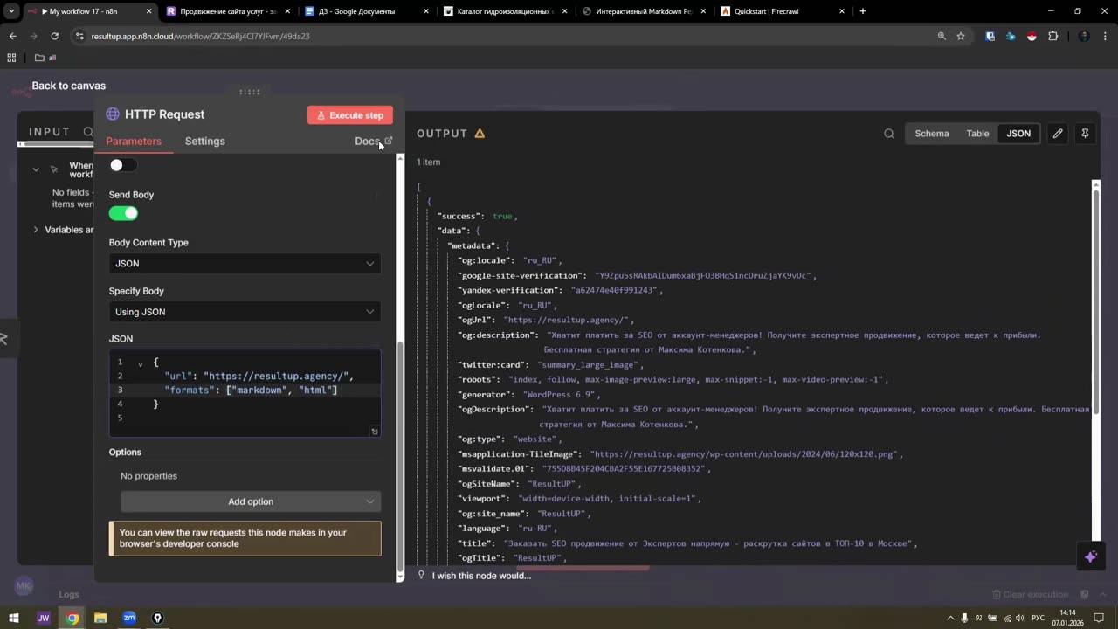Expand JSON editor corner icon

375,431
